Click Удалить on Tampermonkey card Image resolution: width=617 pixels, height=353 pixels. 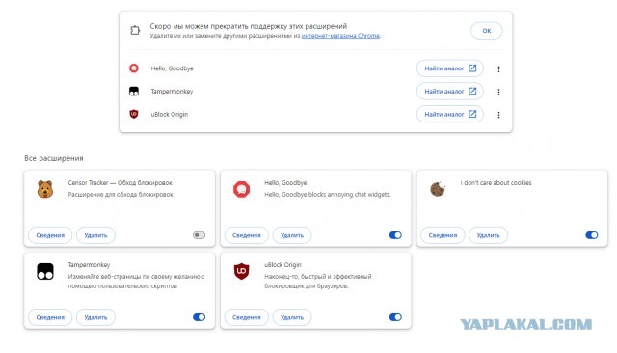95,317
